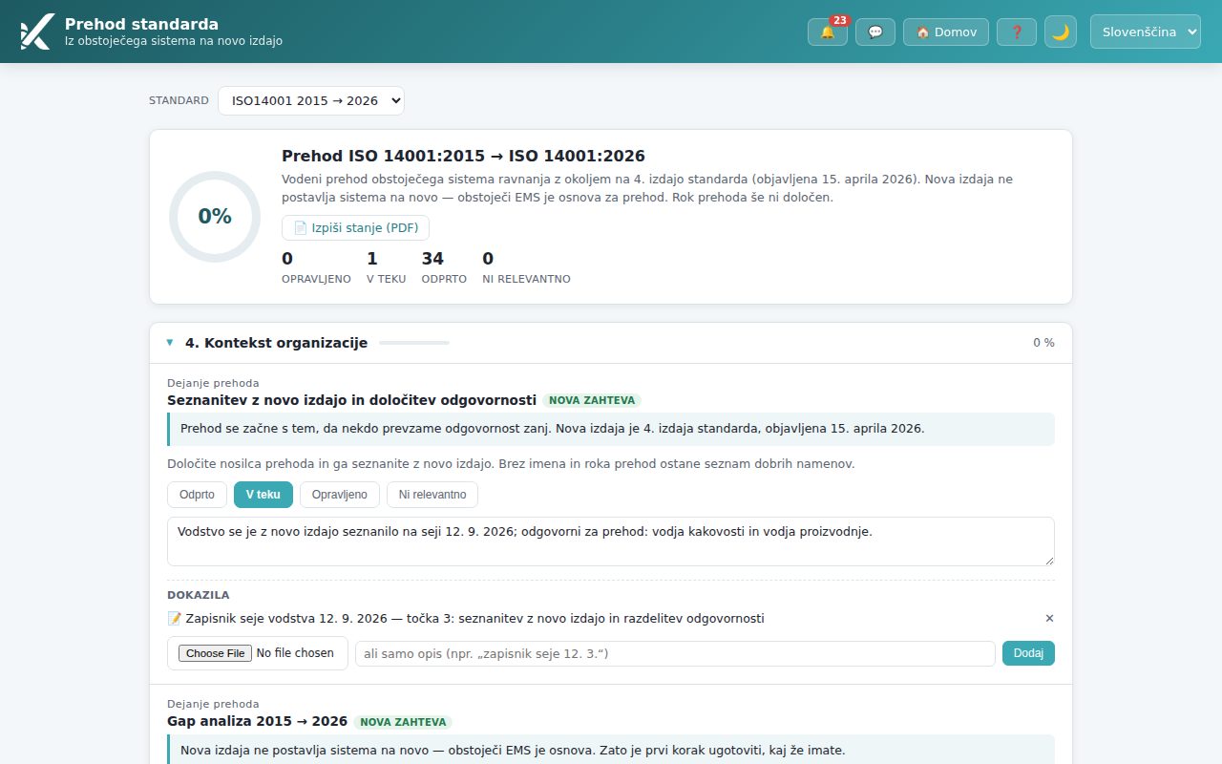Click the section 0 % percentage label
The height and width of the screenshot is (764, 1222).
tap(1043, 343)
